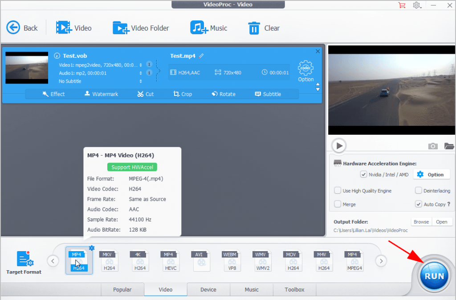Select MKV H264 format
The width and height of the screenshot is (456, 300).
pyautogui.click(x=110, y=261)
